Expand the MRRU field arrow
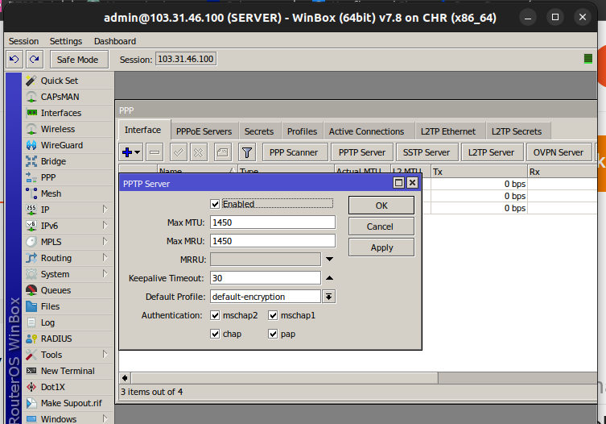606x424 pixels. [x=329, y=259]
